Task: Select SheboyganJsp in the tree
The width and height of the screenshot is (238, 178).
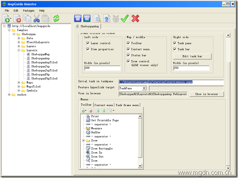Action: 40,66
